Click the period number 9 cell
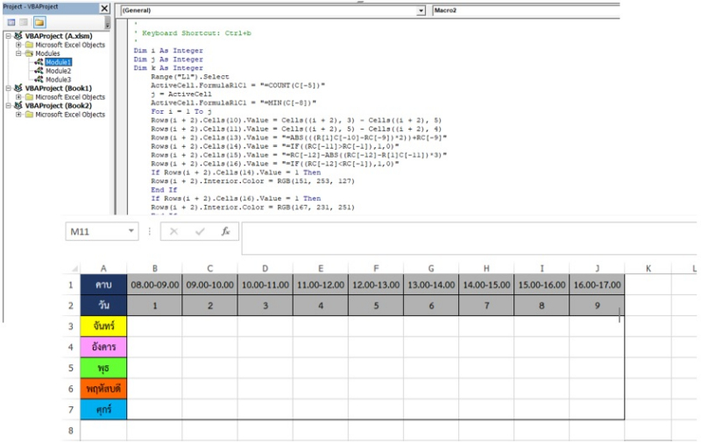This screenshot has height=443, width=701. pos(598,306)
